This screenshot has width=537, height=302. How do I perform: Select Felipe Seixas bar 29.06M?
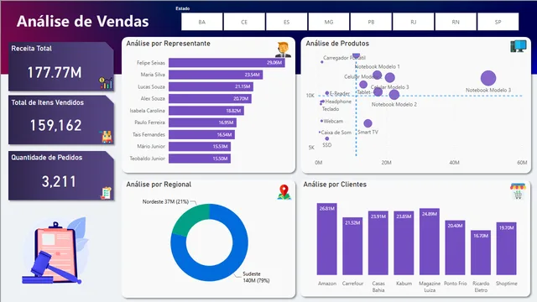coord(227,63)
